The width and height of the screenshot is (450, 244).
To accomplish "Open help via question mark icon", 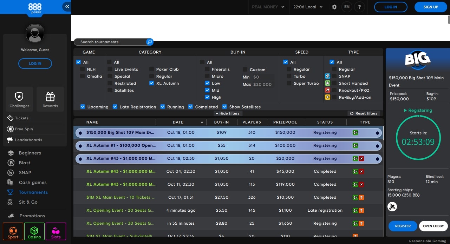I will tap(359, 7).
